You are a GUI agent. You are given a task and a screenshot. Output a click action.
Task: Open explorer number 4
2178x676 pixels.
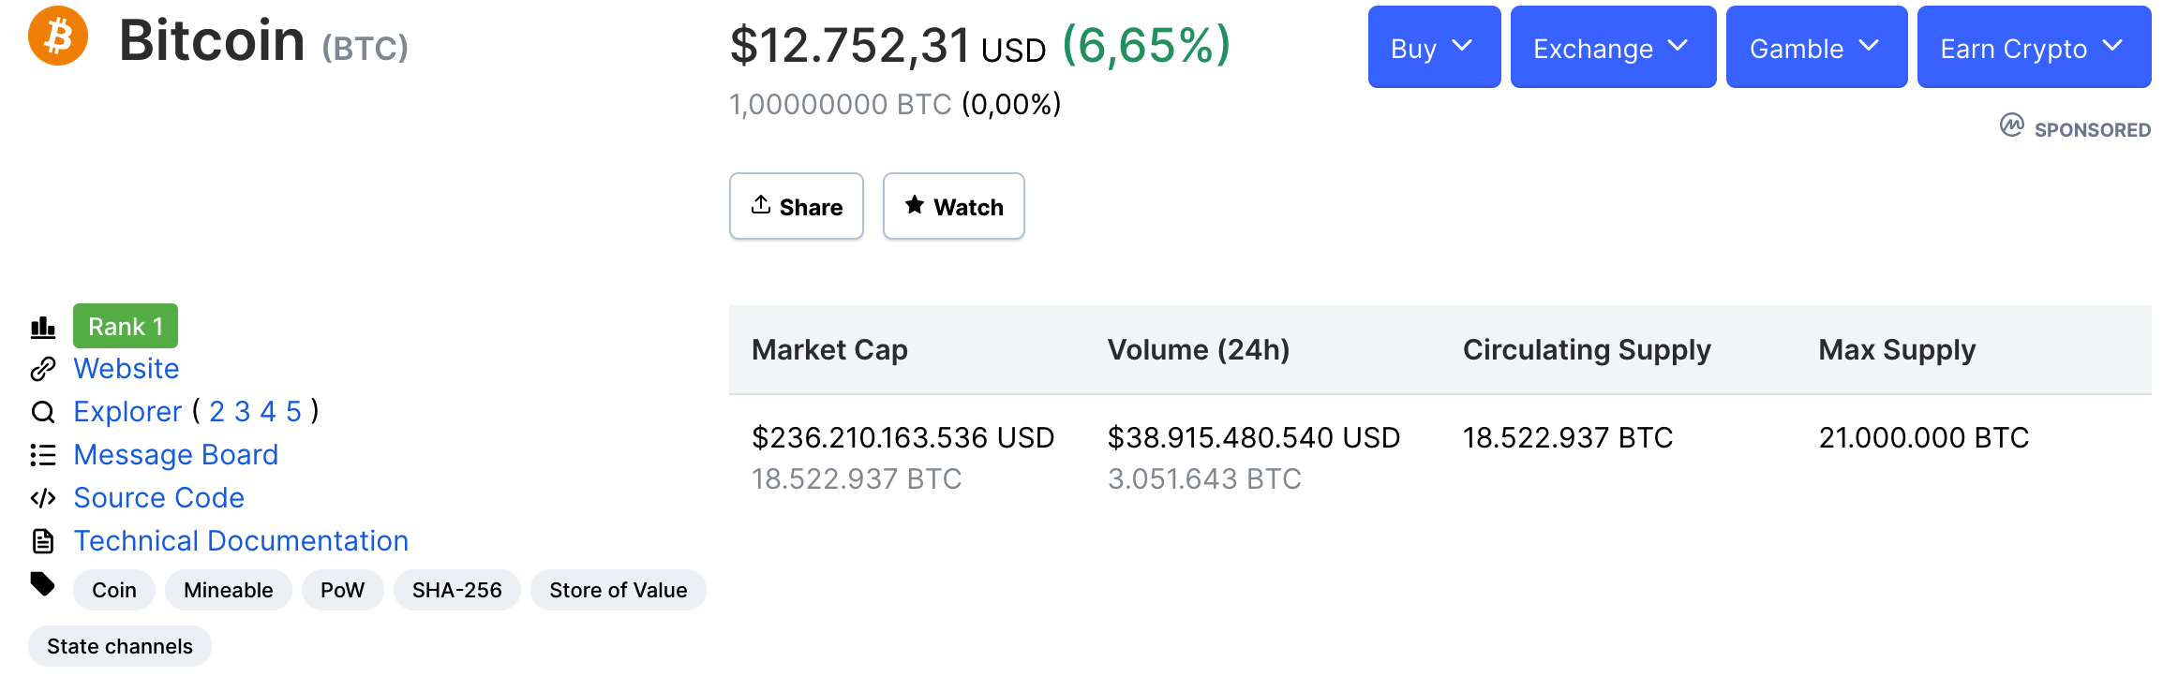(x=270, y=411)
